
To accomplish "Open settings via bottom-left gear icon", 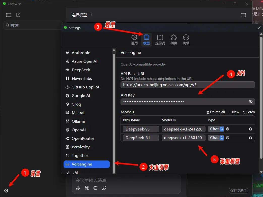I will coord(6,190).
